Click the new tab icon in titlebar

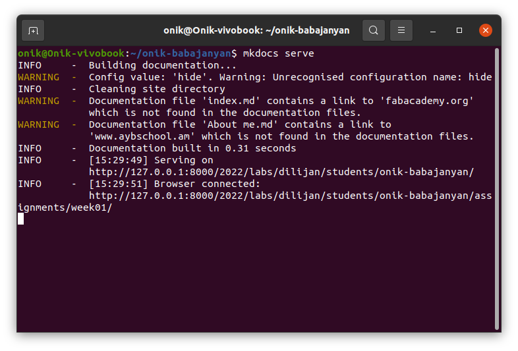[x=33, y=30]
